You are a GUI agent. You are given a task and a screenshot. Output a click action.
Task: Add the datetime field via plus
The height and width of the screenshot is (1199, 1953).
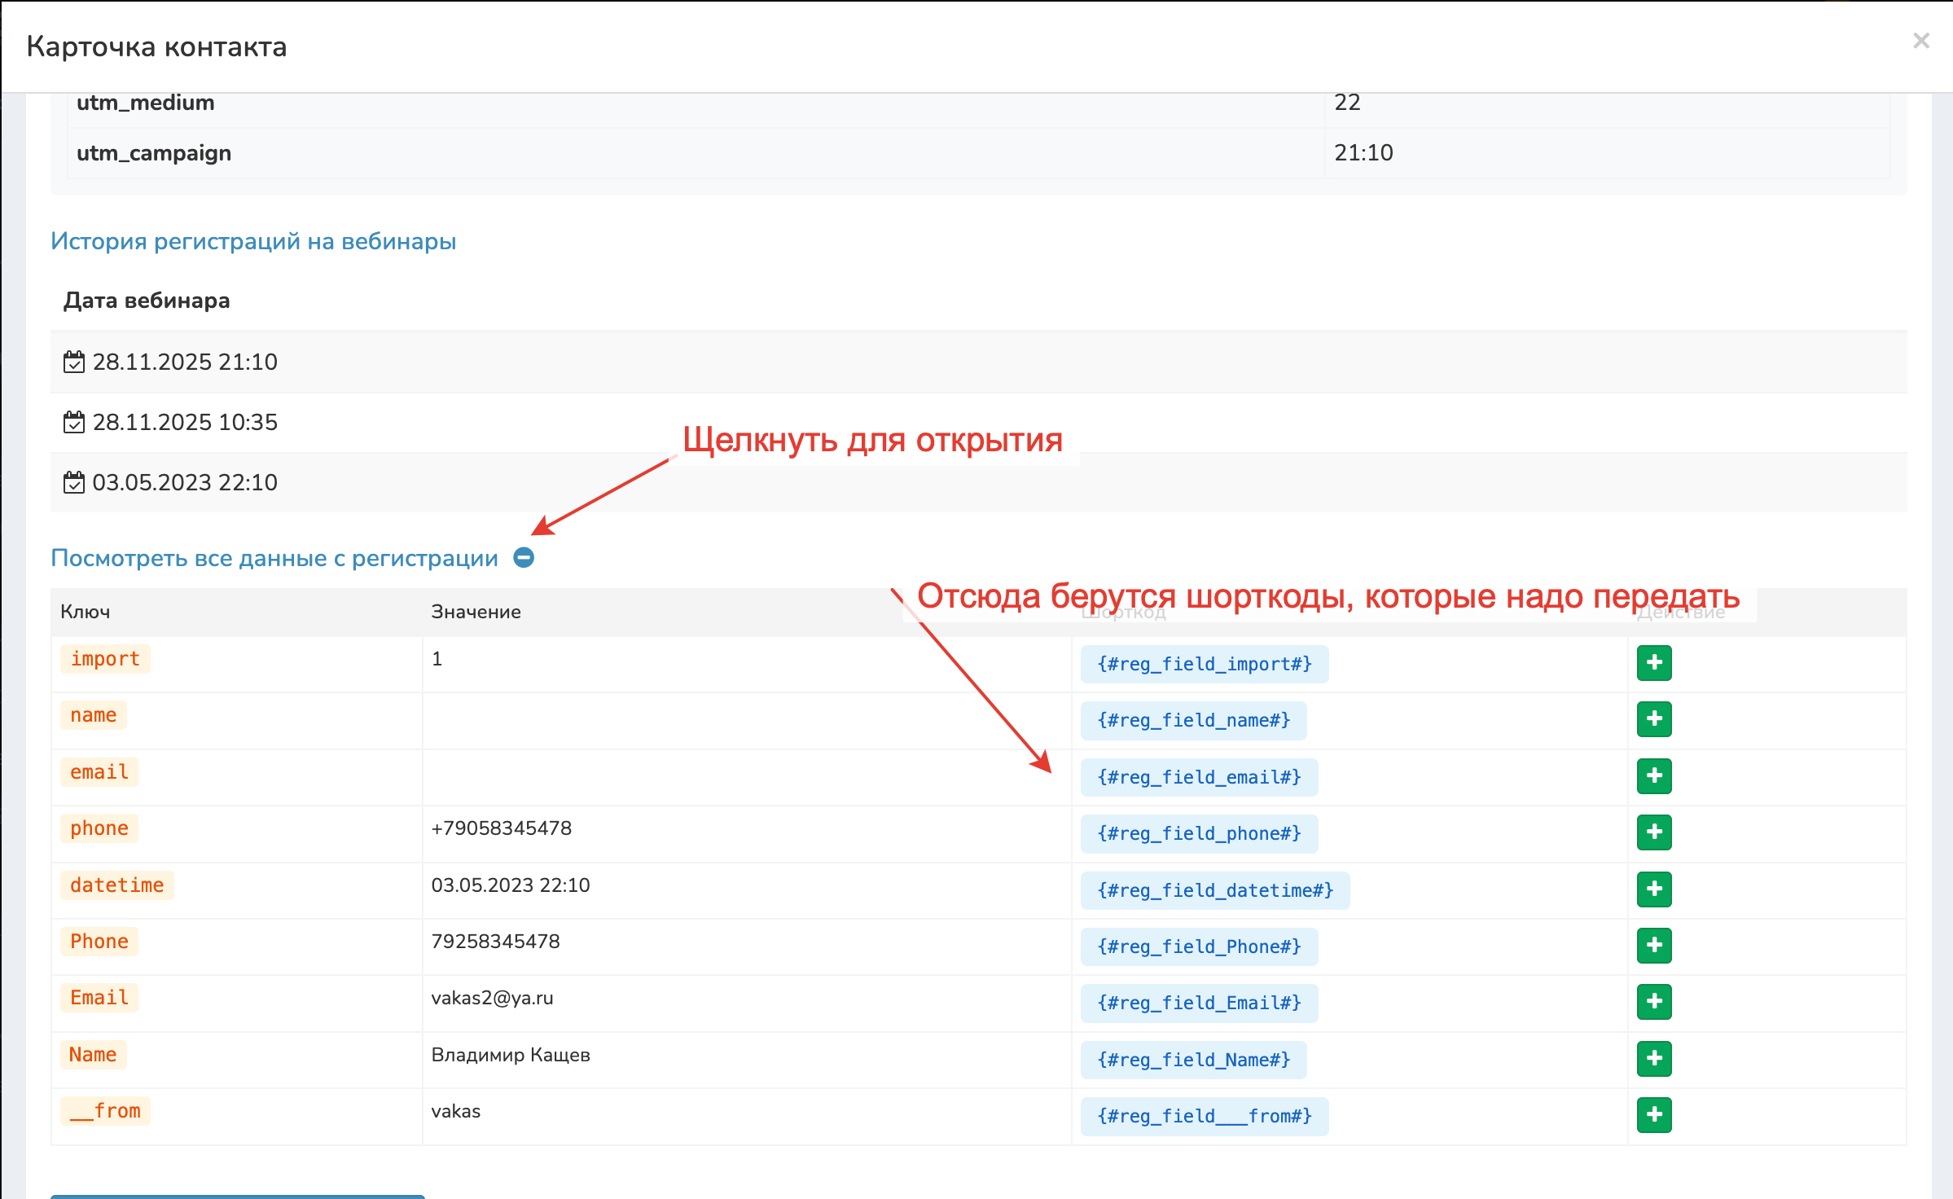tap(1653, 889)
